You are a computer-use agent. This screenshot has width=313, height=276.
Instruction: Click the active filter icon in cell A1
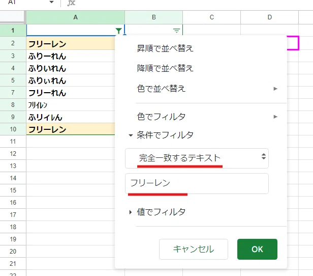coord(118,31)
